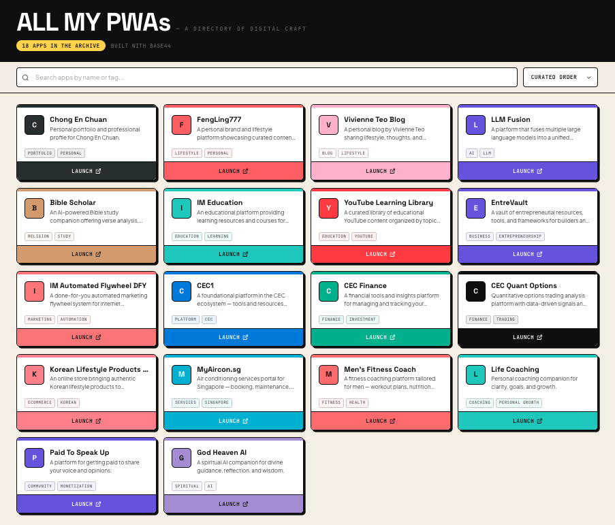Launch IM Automated Flywheel DFY
The height and width of the screenshot is (525, 615).
pos(86,337)
